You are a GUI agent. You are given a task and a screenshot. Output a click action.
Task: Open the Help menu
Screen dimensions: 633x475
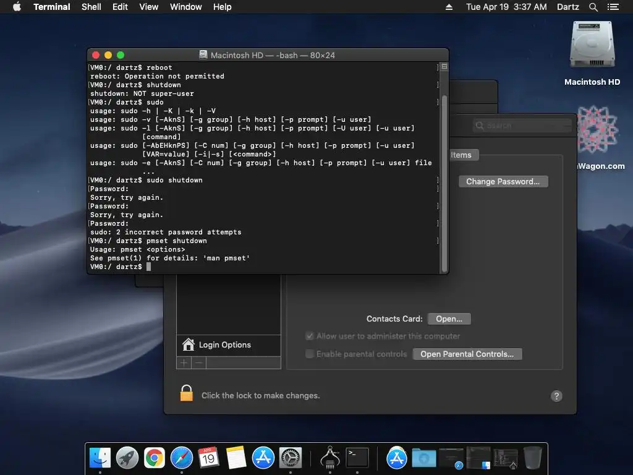(222, 7)
